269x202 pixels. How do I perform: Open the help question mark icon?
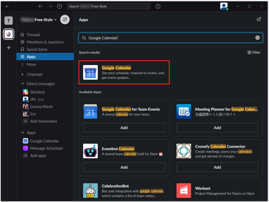coord(158,6)
